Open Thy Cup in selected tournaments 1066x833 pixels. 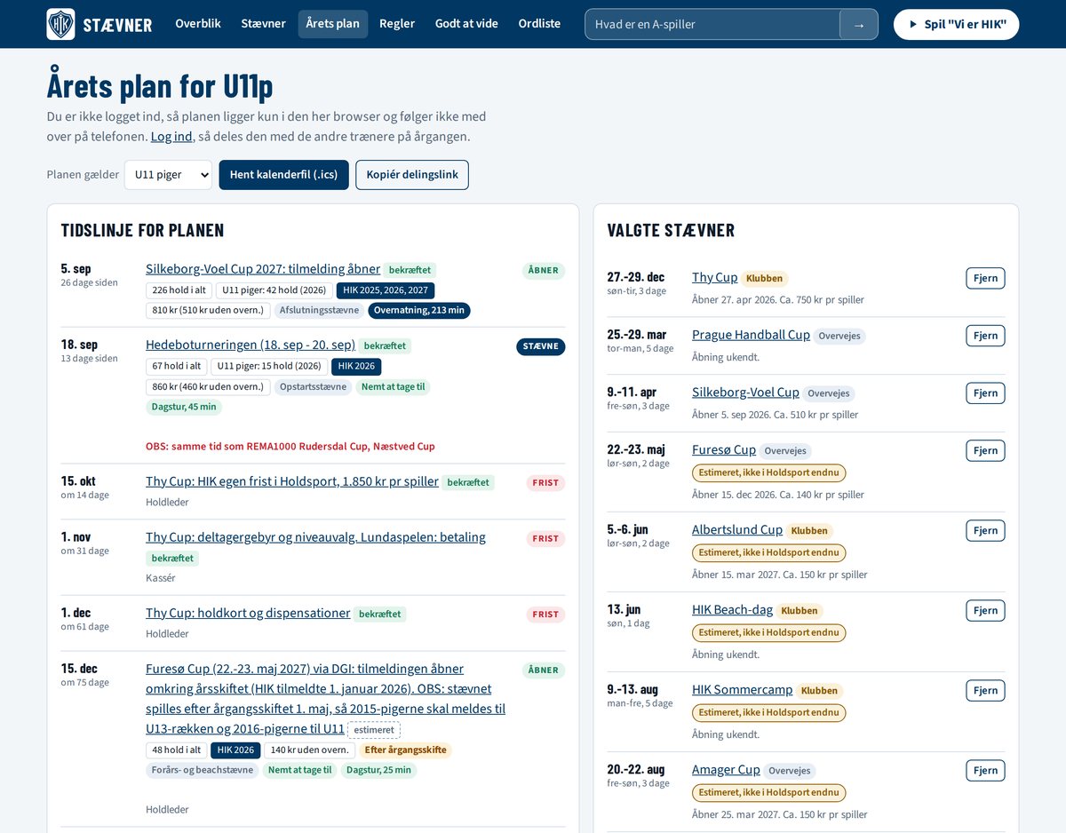tap(715, 278)
